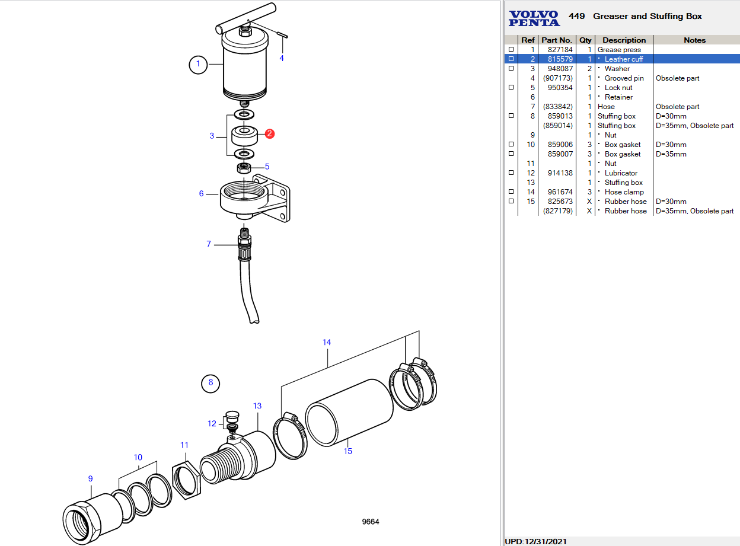The height and width of the screenshot is (546, 740).
Task: Click the Description column header
Action: point(624,40)
